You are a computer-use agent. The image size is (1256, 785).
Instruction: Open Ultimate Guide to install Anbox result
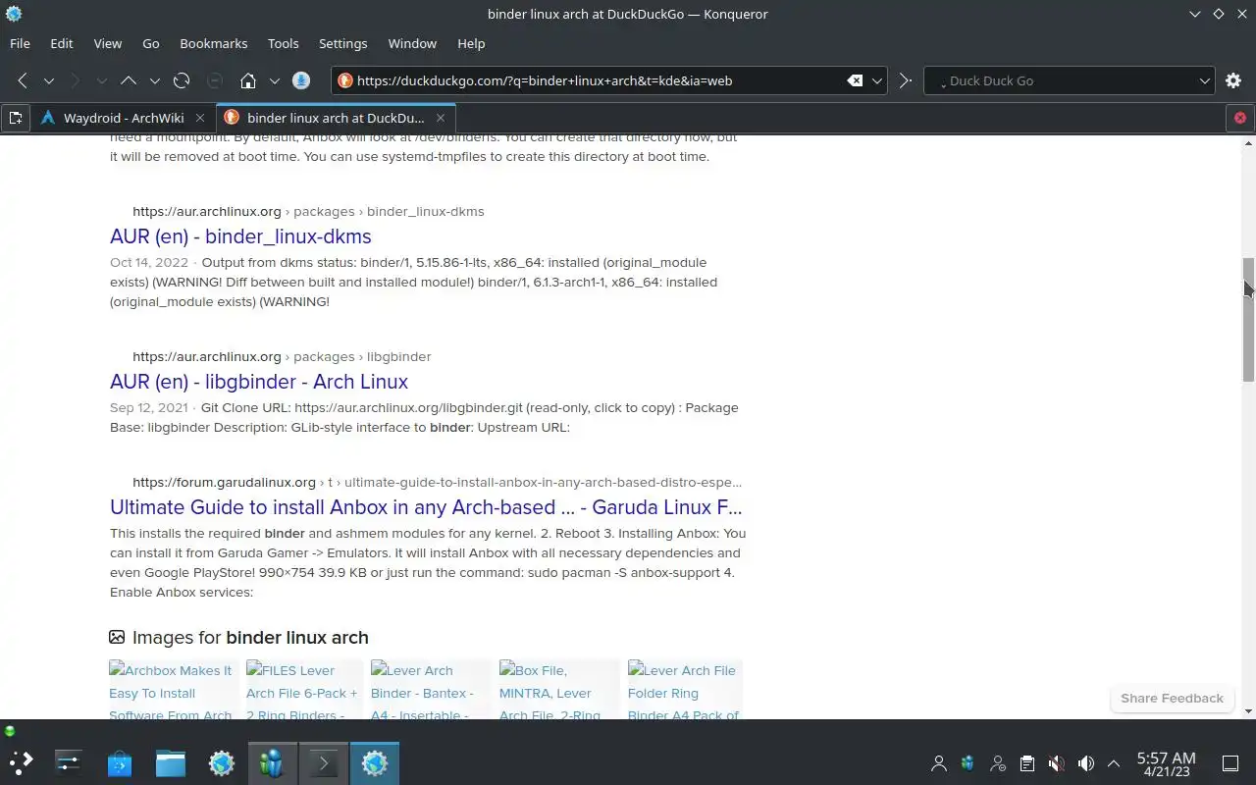pos(426,507)
